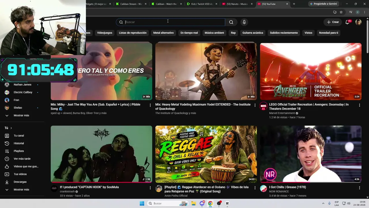Open options for CAPTAIN HOOK video
The width and height of the screenshot is (369, 208).
pyautogui.click(x=150, y=188)
